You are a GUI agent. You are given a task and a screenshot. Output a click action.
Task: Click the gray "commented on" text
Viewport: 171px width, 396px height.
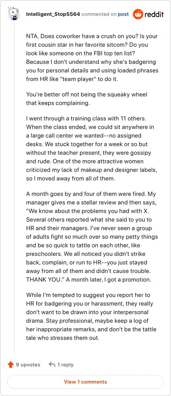[99, 14]
